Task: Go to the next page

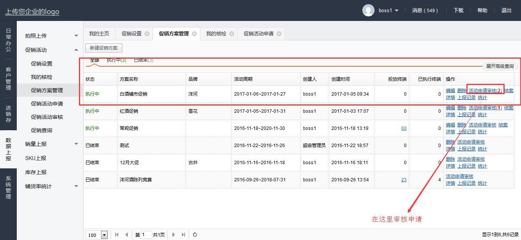Action: (174, 235)
